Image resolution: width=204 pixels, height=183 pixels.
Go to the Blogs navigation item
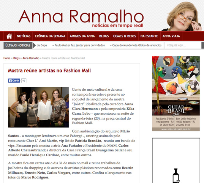(104, 36)
